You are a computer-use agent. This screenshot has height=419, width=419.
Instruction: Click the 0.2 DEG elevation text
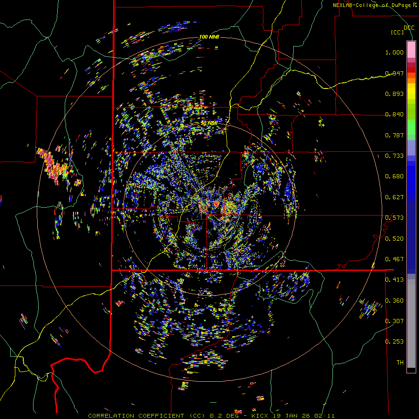coord(224,416)
